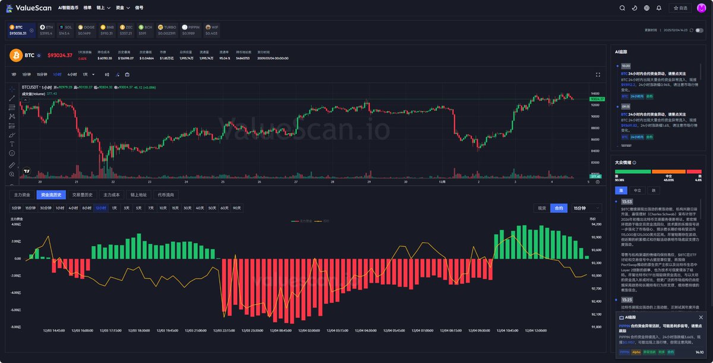
Task: Select the 合约 contract toggle
Action: pyautogui.click(x=559, y=208)
